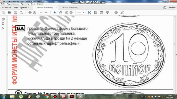Expand the right tools pane arrow

[x=176, y=55]
